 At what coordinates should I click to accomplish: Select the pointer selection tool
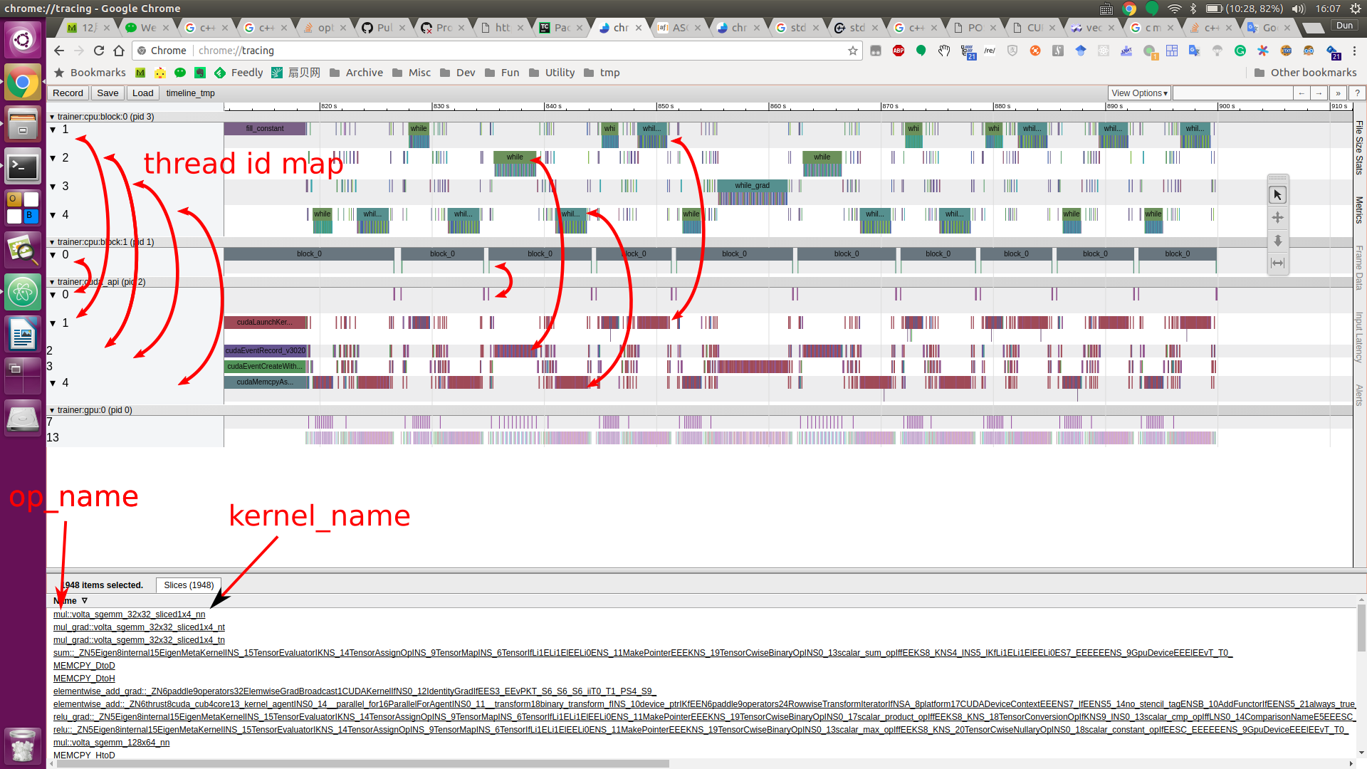pos(1277,195)
